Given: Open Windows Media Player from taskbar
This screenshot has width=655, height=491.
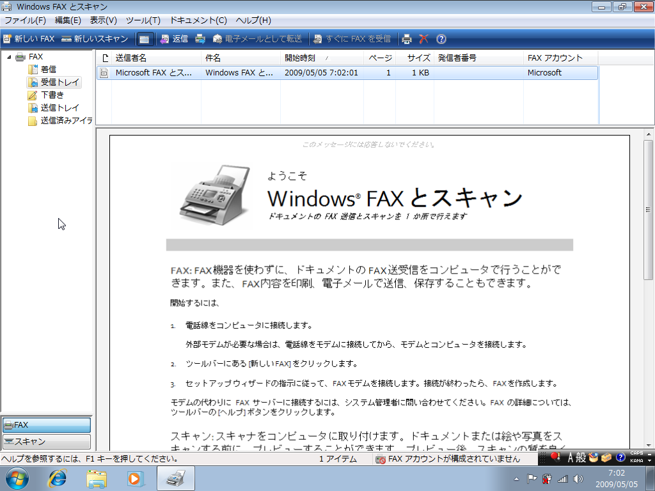Looking at the screenshot, I should [136, 478].
